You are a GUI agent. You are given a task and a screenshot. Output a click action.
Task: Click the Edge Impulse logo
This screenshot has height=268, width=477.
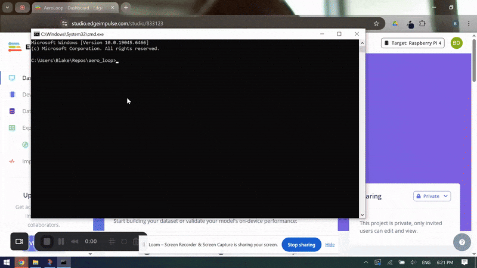tap(15, 47)
